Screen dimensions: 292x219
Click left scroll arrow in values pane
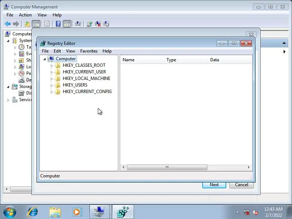pyautogui.click(x=123, y=167)
